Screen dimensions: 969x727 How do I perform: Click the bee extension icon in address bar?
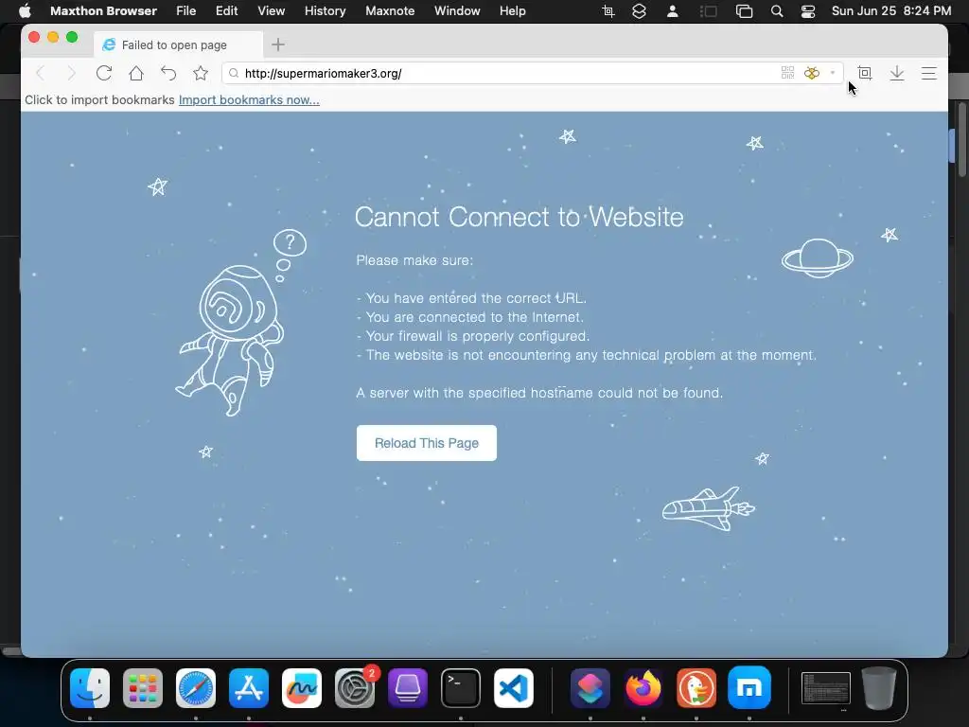[812, 73]
